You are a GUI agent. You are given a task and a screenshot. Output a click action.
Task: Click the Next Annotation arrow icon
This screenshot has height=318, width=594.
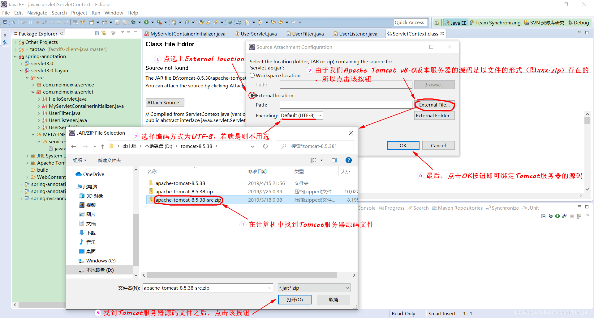(247, 22)
